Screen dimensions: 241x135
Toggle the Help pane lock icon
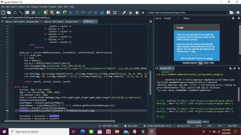[x=233, y=18]
